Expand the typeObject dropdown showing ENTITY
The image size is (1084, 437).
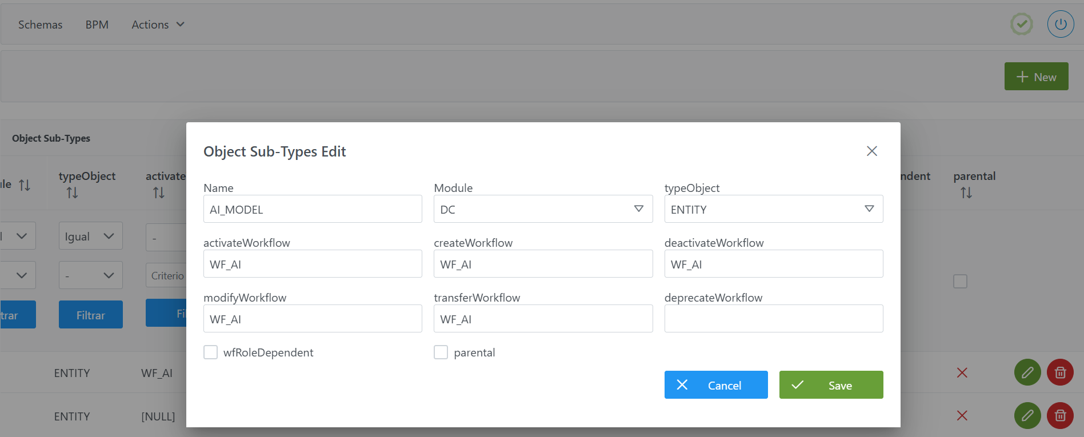[773, 209]
